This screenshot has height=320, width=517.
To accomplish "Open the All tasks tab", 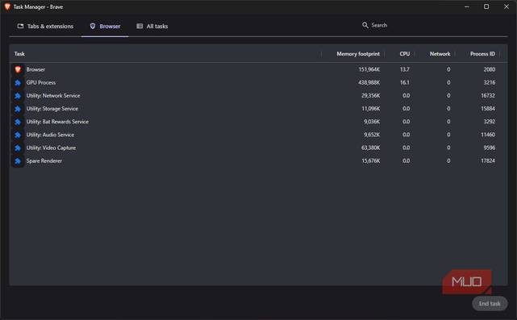I will (x=152, y=26).
